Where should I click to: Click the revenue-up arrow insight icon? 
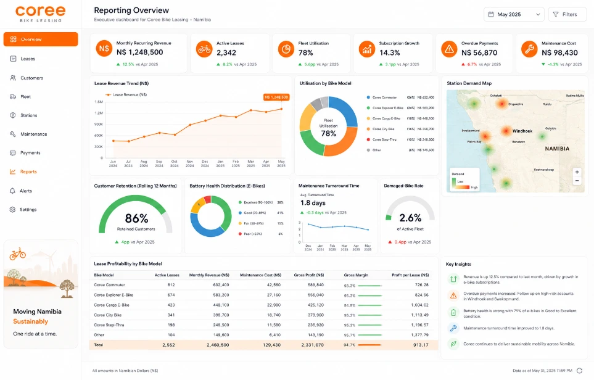[453, 279]
